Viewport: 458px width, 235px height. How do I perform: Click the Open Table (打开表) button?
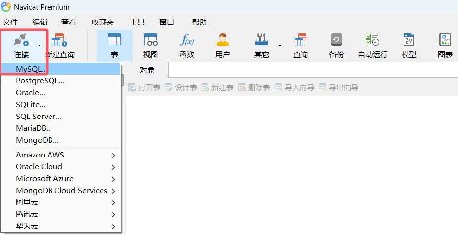[x=144, y=88]
